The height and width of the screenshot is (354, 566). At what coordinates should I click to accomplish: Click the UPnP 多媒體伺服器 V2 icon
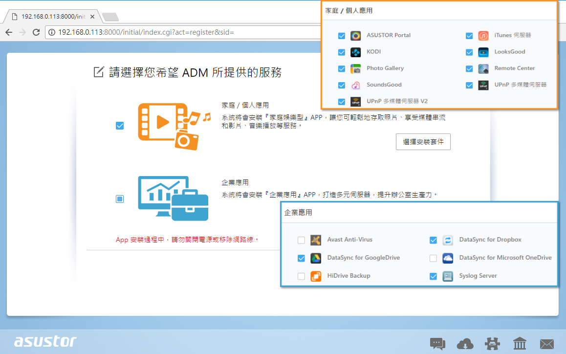point(355,102)
